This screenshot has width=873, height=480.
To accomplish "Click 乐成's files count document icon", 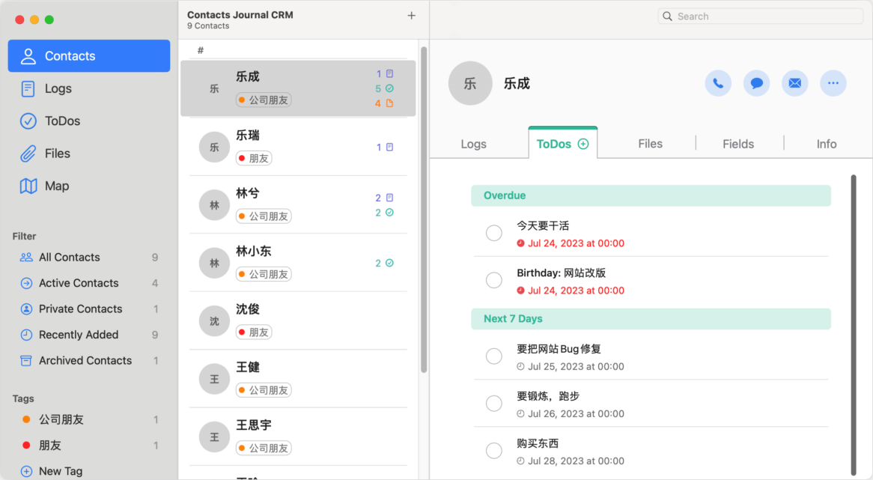I will [x=390, y=103].
